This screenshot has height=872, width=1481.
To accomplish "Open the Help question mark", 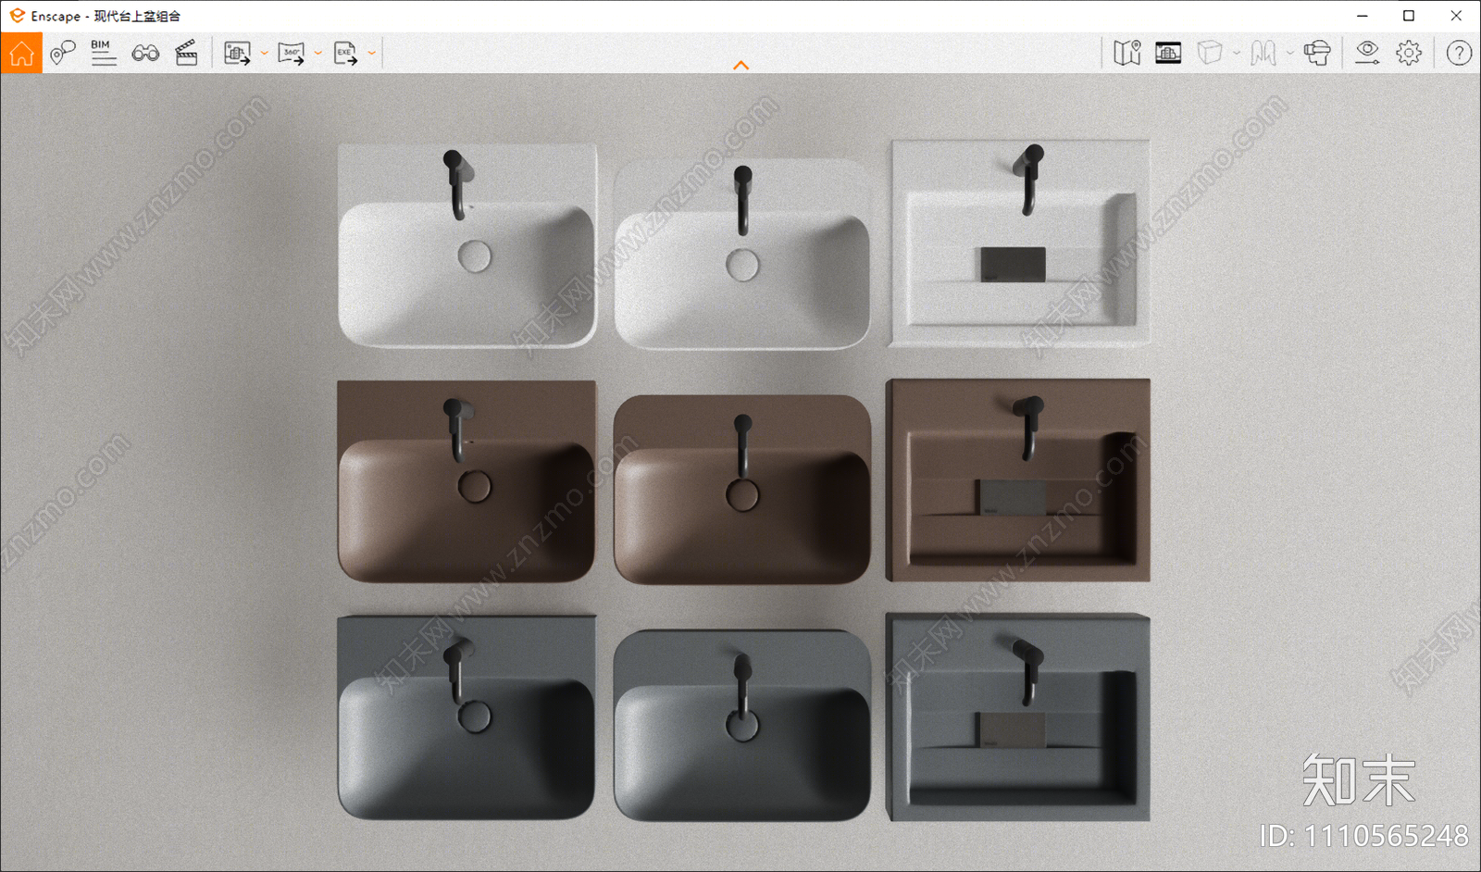I will tap(1459, 53).
